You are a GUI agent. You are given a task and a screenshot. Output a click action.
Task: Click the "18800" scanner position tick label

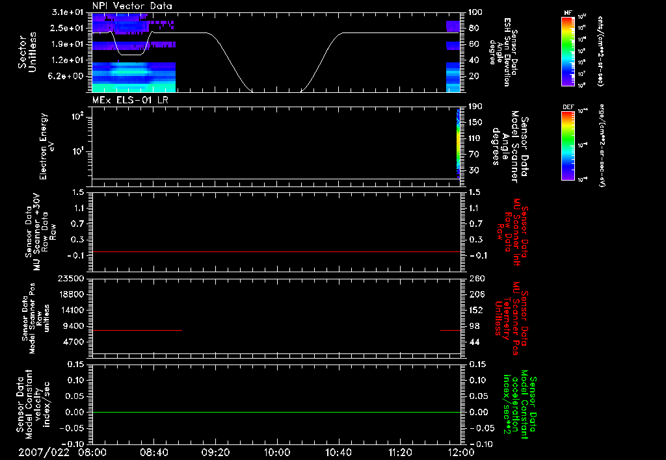72,294
